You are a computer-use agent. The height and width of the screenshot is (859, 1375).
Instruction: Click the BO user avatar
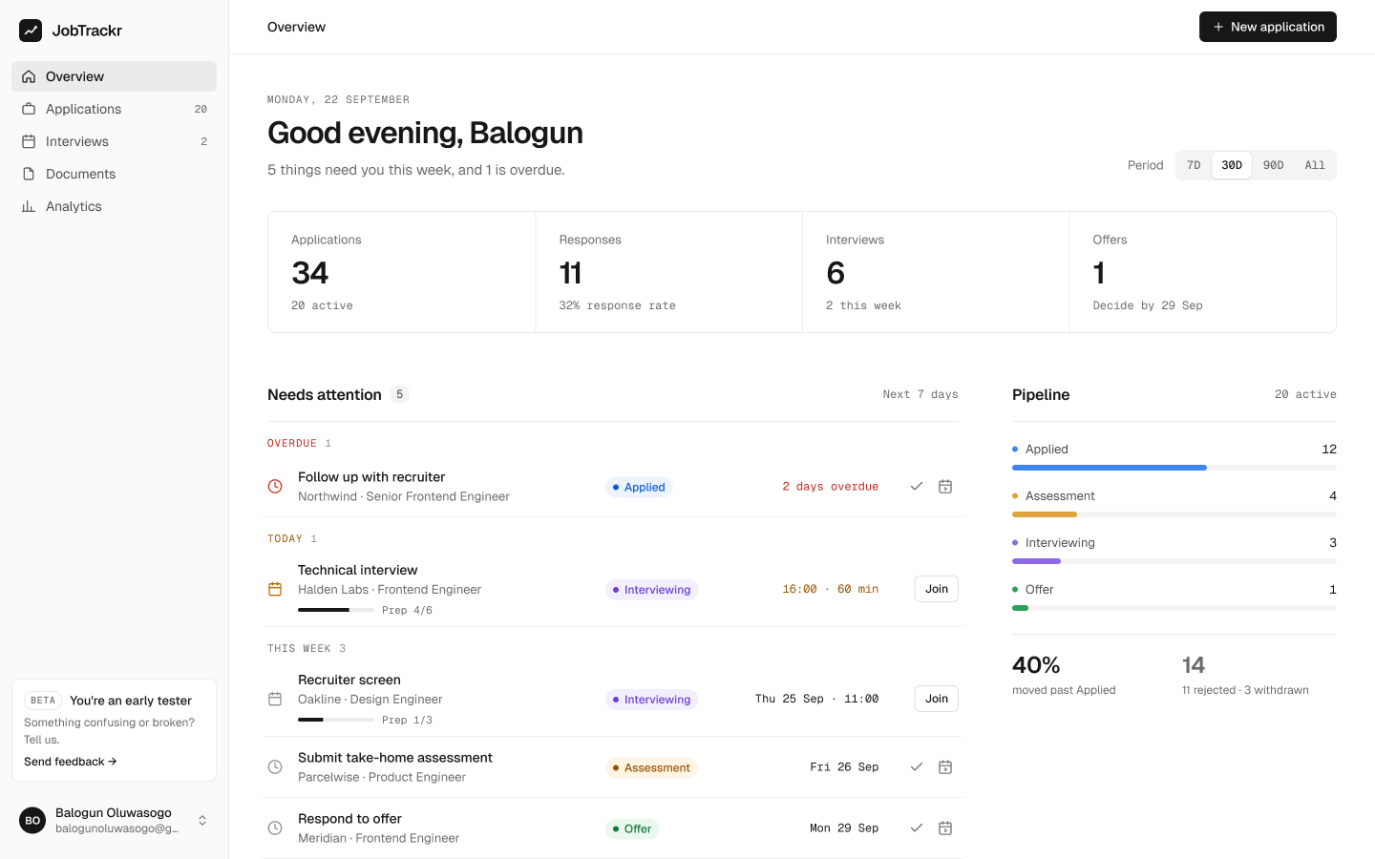pos(32,821)
